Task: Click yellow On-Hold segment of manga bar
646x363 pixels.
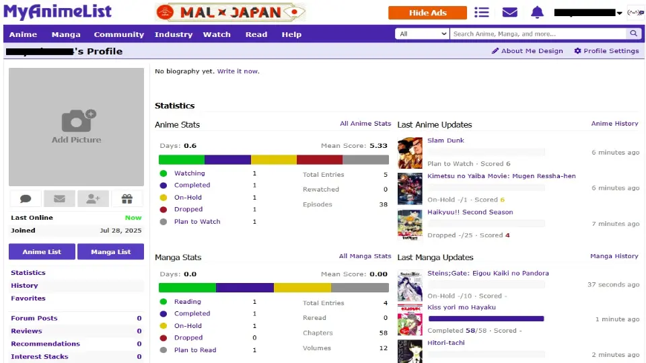Action: point(302,288)
